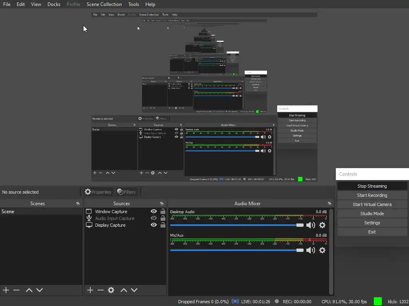409x306 pixels.
Task: Select the Window Capture source row
Action: tap(125, 211)
